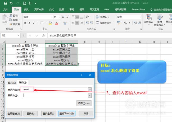Click the phonetic guide (wén) icon
The image size is (172, 122).
65,23
